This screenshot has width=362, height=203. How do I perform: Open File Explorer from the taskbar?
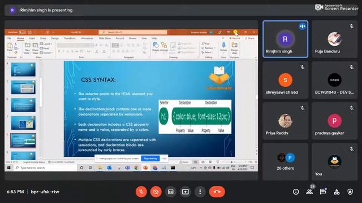pyautogui.click(x=100, y=168)
